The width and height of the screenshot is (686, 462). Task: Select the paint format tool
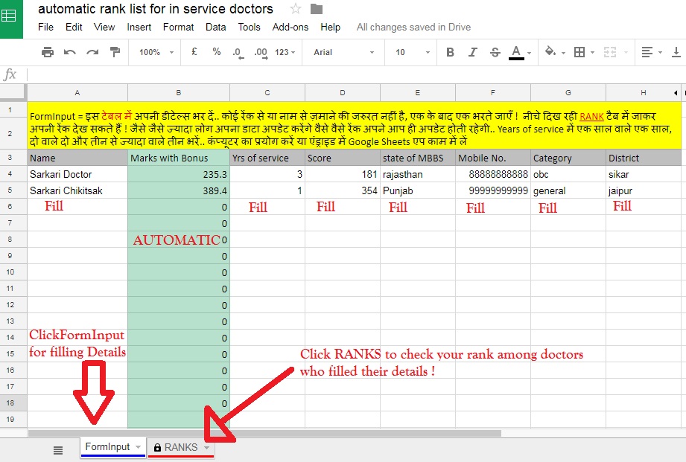(x=115, y=52)
